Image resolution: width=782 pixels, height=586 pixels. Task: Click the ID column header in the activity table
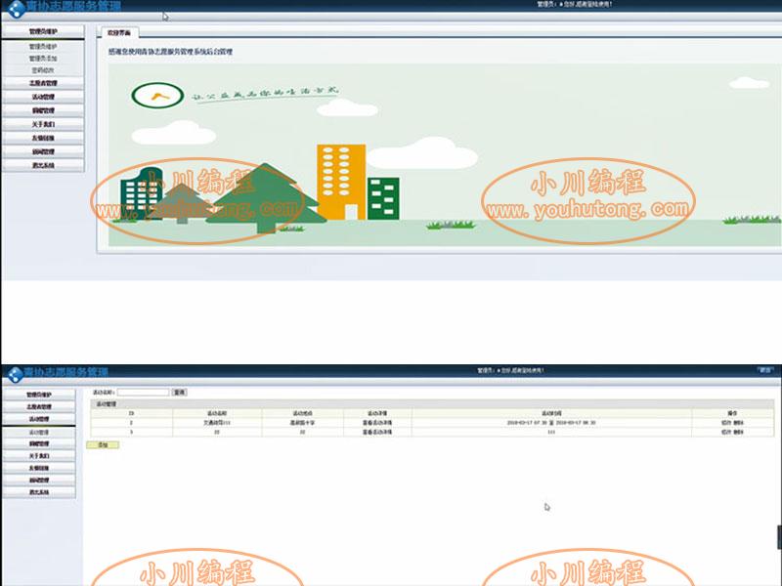pos(131,413)
